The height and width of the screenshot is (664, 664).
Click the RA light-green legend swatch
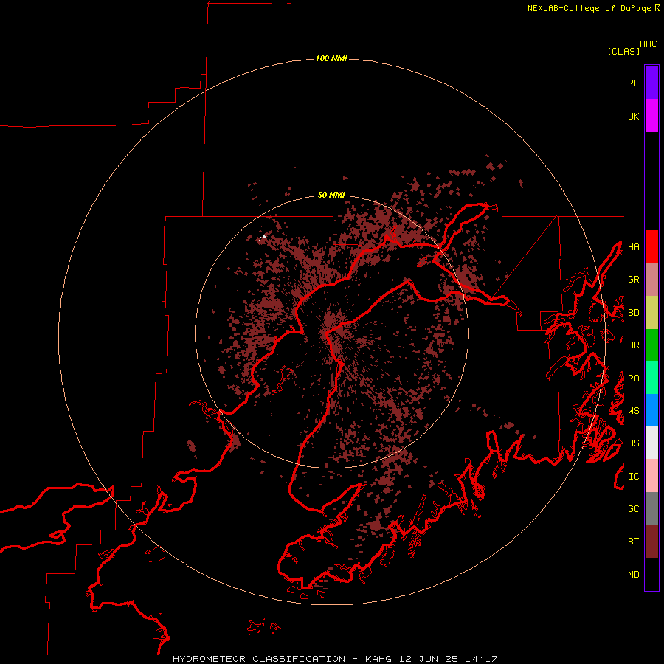[651, 378]
